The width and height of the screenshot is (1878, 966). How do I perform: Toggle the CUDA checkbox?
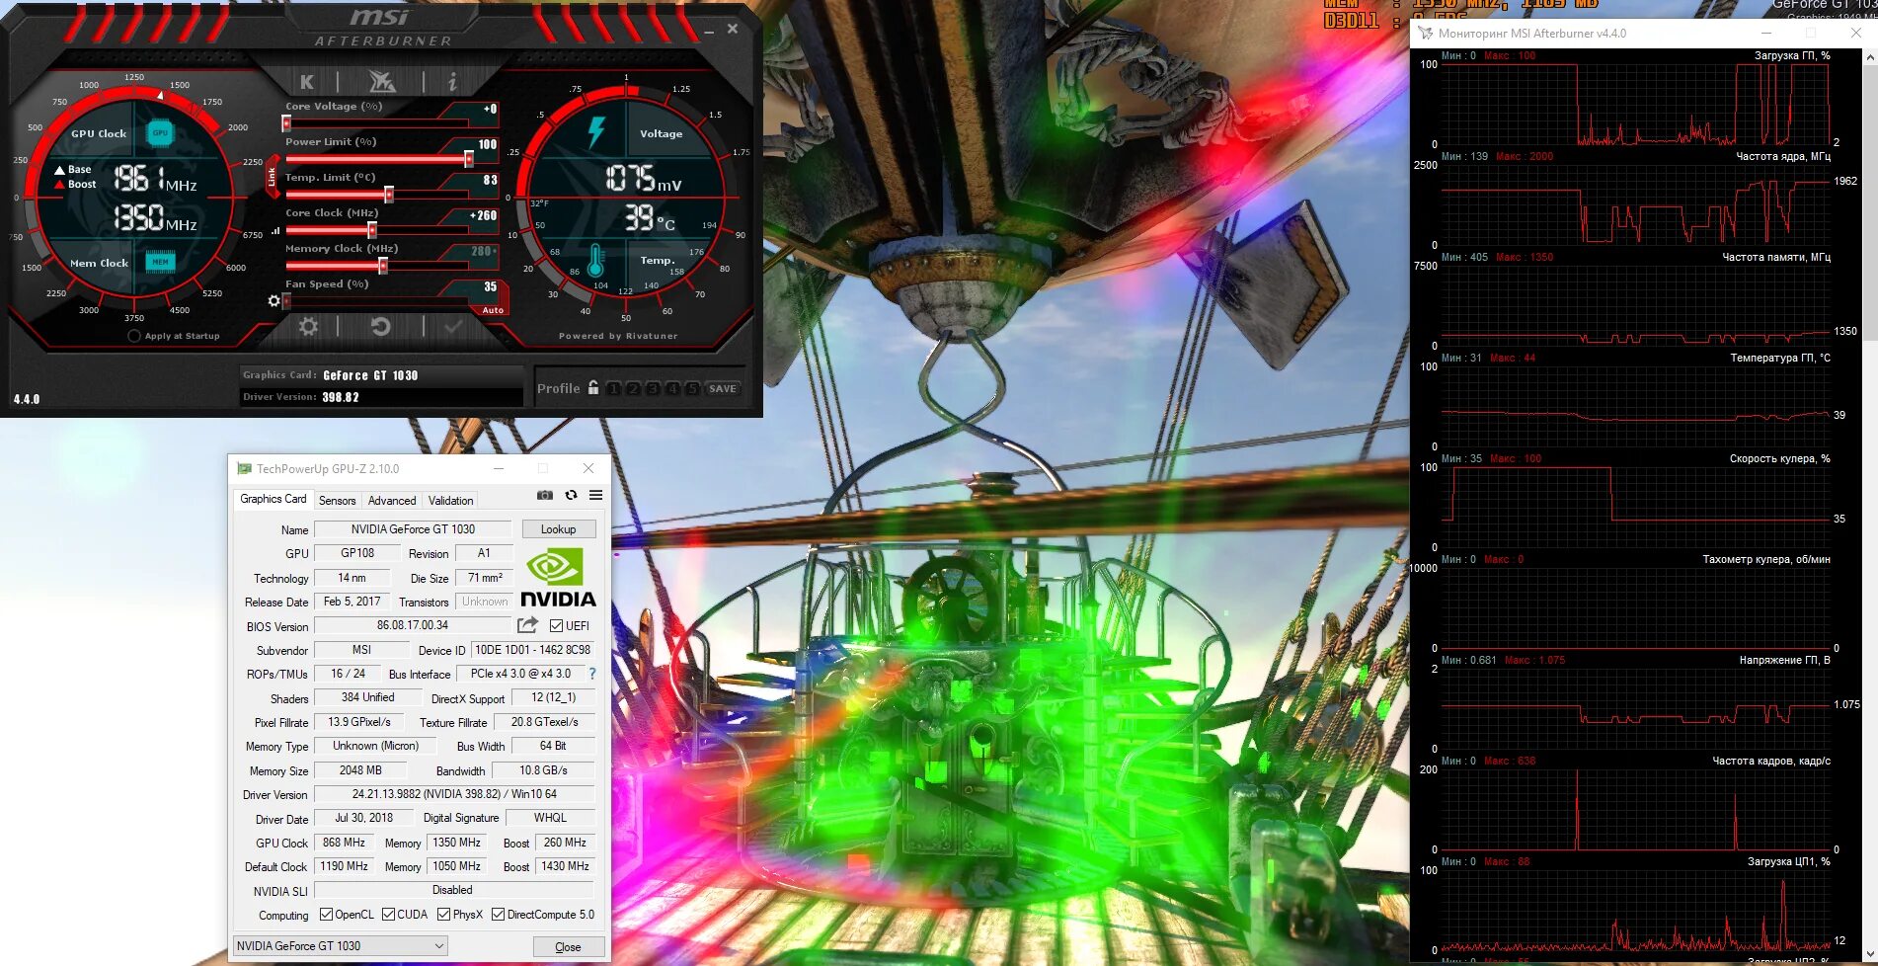pyautogui.click(x=388, y=914)
